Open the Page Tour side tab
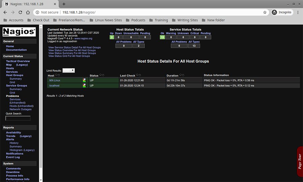 300,161
